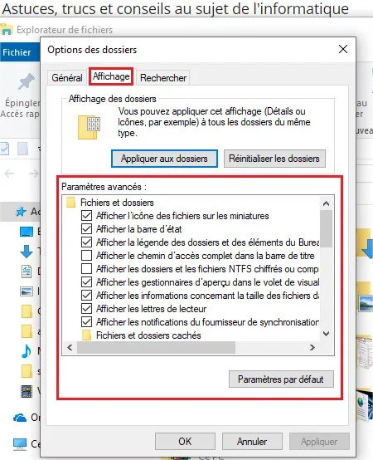The height and width of the screenshot is (460, 373).
Task: Click the film strip Vidéos icon in sidebar
Action: coord(27,391)
